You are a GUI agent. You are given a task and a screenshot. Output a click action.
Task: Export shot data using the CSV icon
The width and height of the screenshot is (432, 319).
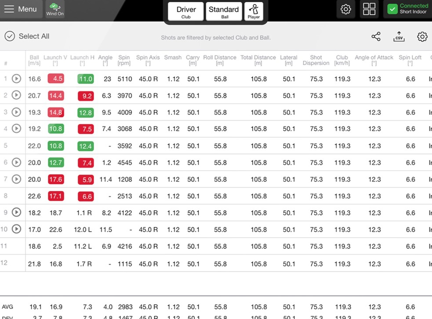pos(399,37)
